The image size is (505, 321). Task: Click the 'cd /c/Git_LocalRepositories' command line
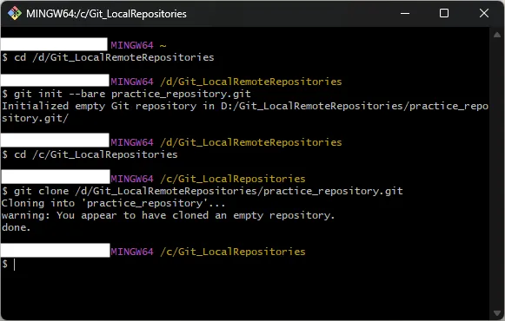(x=90, y=155)
